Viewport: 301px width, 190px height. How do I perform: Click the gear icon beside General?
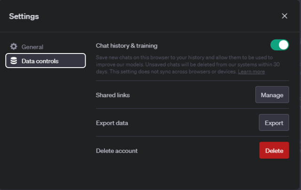(x=14, y=47)
